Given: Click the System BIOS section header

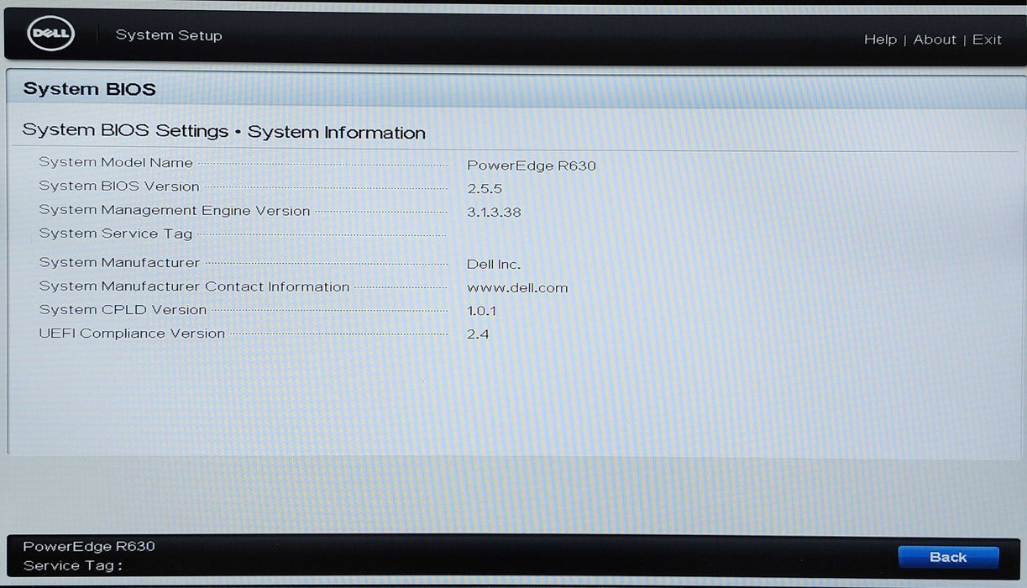Looking at the screenshot, I should point(90,89).
